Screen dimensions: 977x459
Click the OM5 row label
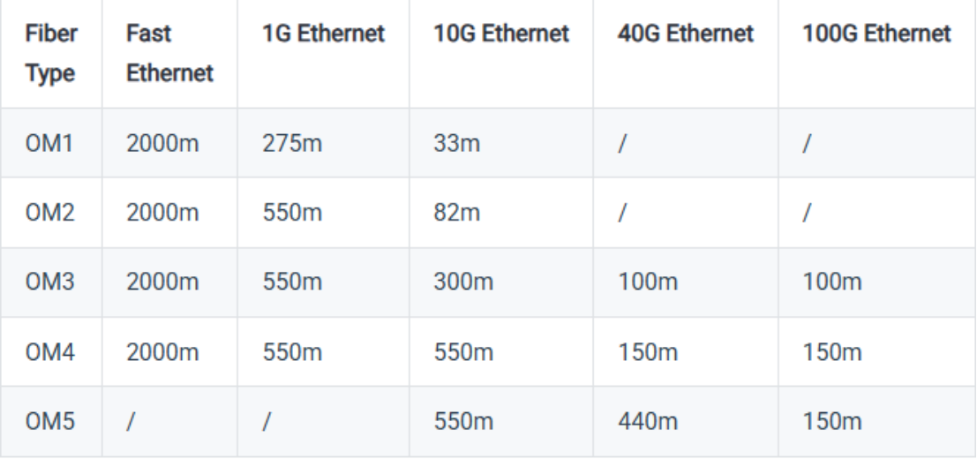pyautogui.click(x=49, y=422)
